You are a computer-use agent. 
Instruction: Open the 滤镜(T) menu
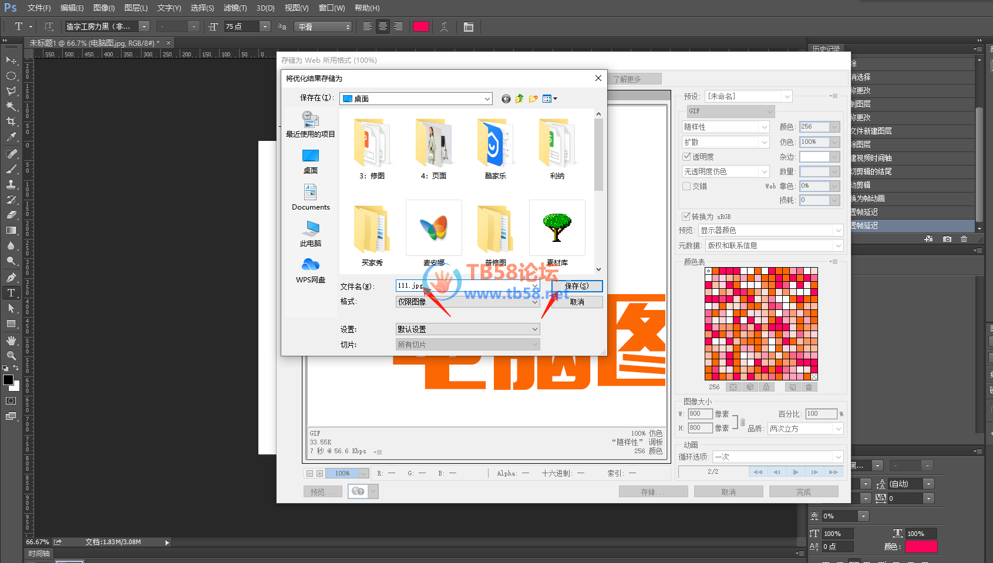click(x=235, y=8)
